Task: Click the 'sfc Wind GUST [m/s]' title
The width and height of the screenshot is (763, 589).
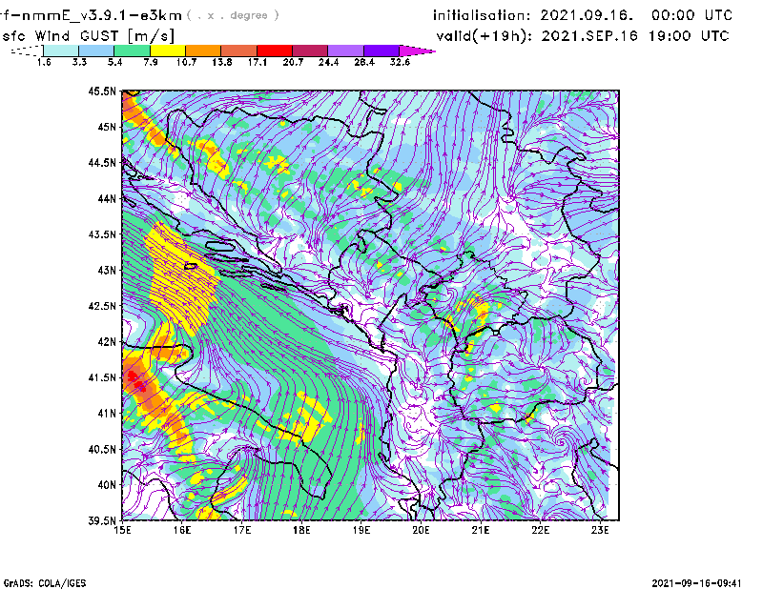Action: [88, 36]
